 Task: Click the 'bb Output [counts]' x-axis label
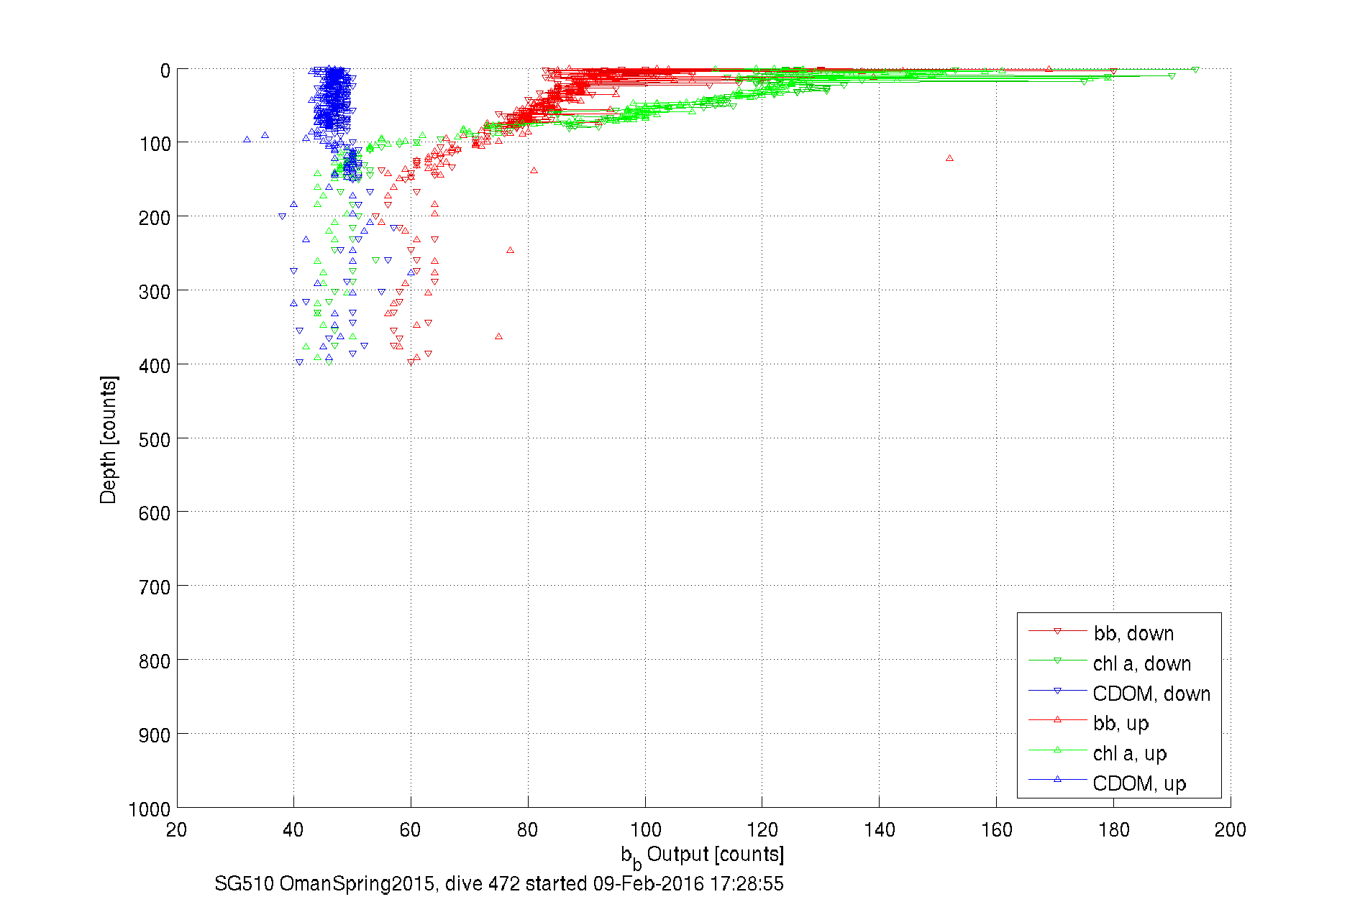point(703,857)
